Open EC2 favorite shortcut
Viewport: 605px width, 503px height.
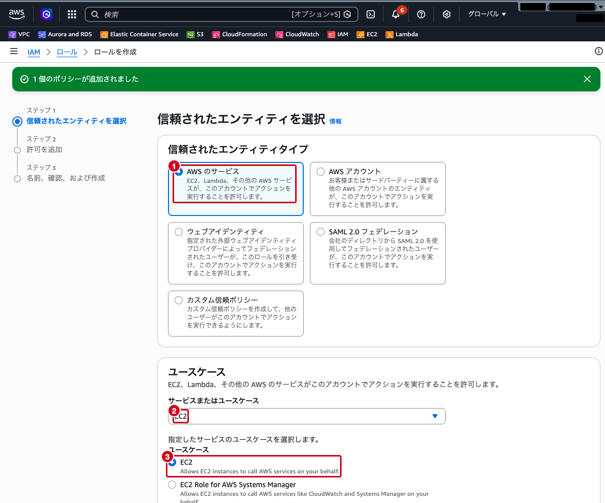[367, 34]
